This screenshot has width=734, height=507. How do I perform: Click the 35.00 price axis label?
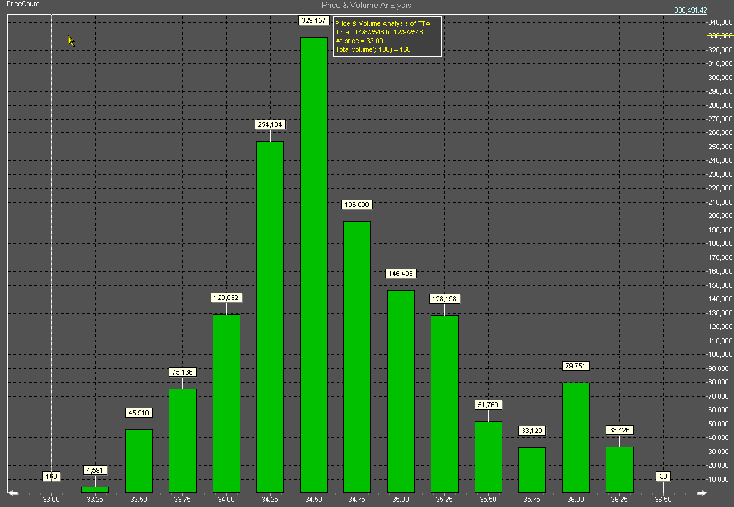coord(401,500)
